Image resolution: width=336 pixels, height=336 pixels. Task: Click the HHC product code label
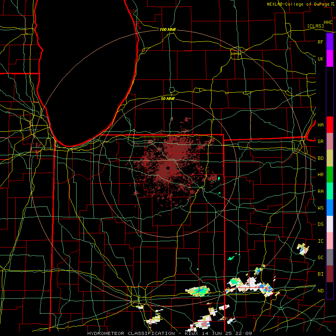[328, 22]
